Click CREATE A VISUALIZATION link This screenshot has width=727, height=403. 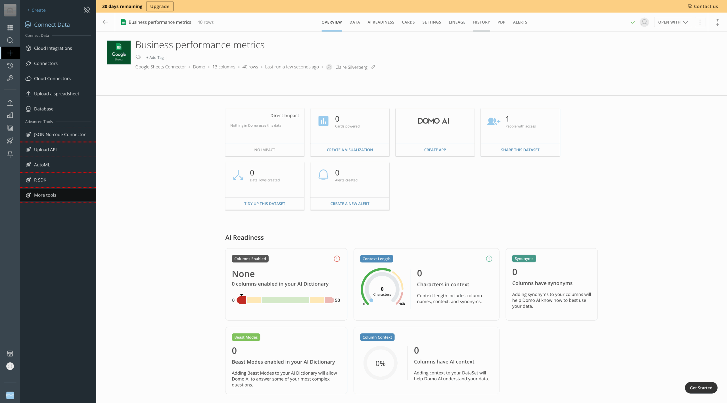coord(350,150)
